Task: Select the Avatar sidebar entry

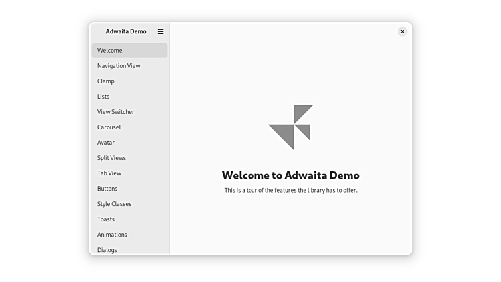Action: (129, 143)
